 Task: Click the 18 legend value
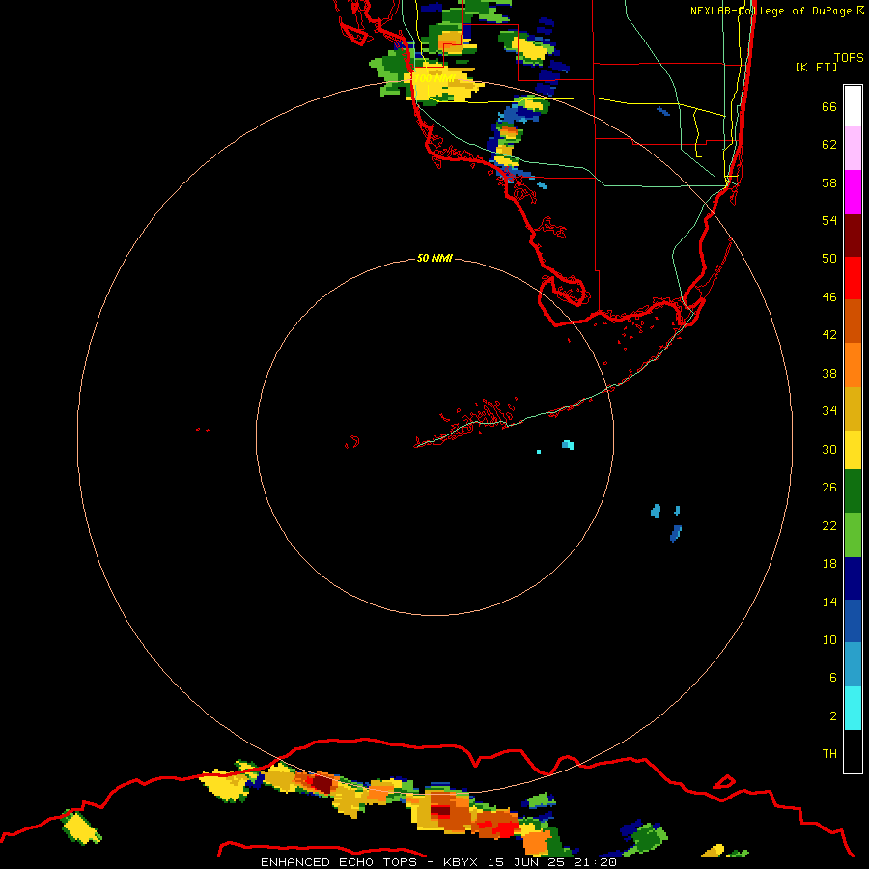point(829,564)
